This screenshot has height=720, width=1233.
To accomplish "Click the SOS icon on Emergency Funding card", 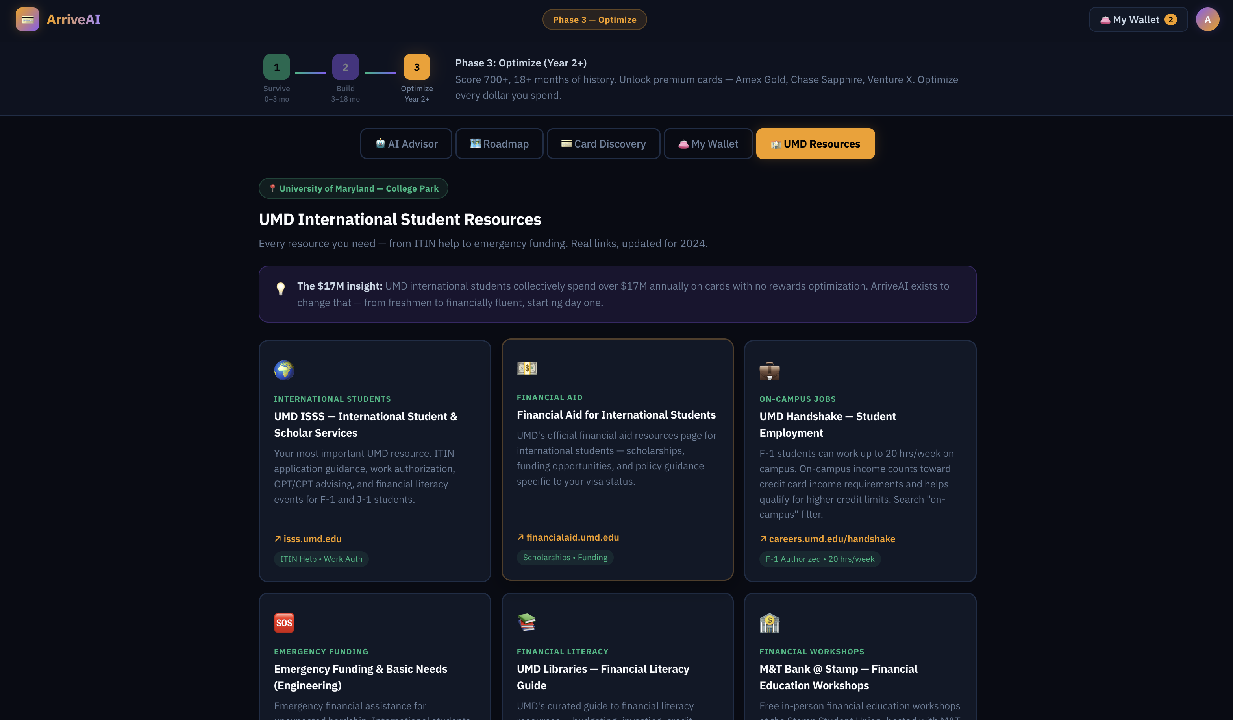I will tap(284, 622).
